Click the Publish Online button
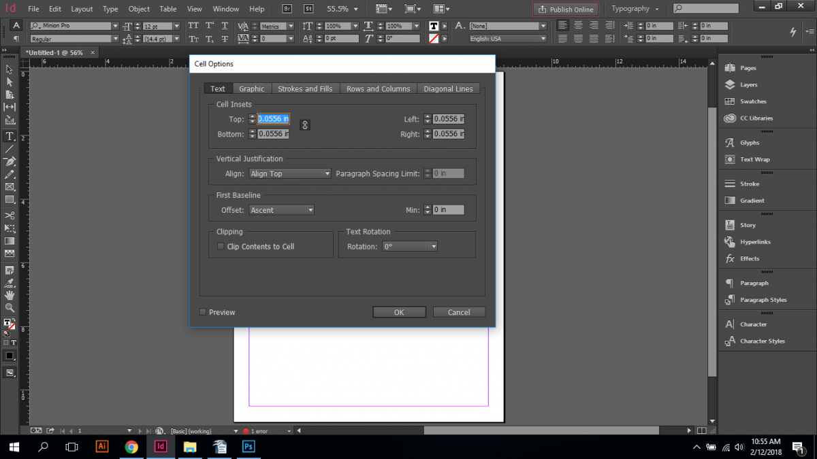817x459 pixels. pos(565,9)
